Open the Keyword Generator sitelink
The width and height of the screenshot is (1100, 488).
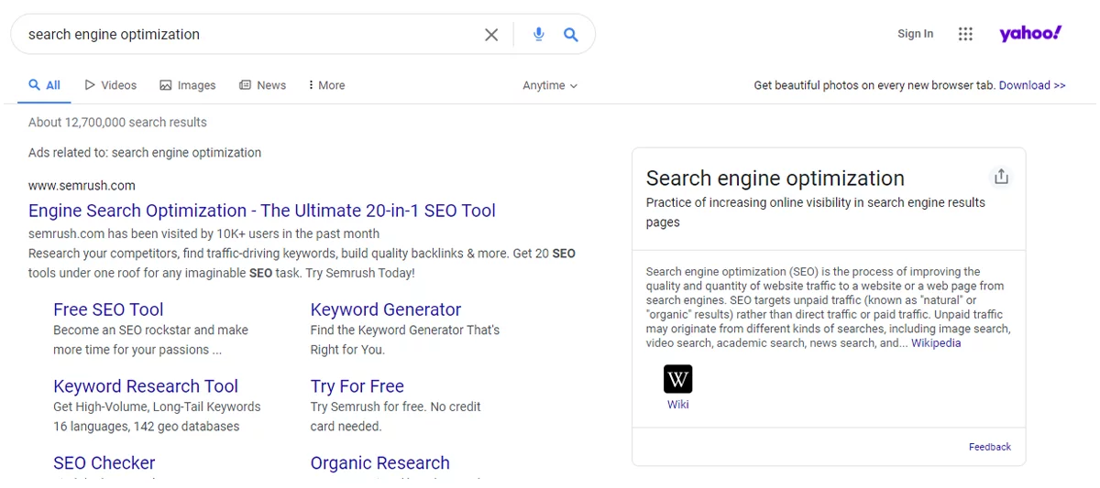point(386,309)
